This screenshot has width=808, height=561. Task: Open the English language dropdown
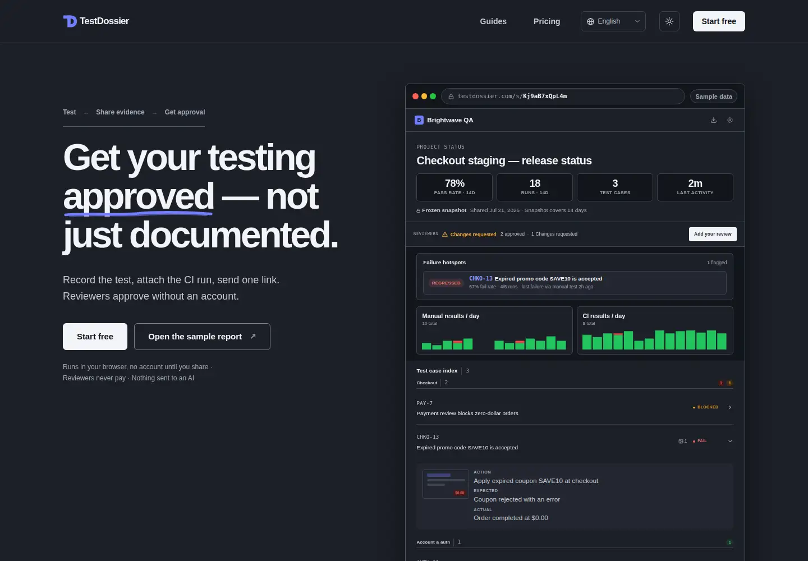613,21
